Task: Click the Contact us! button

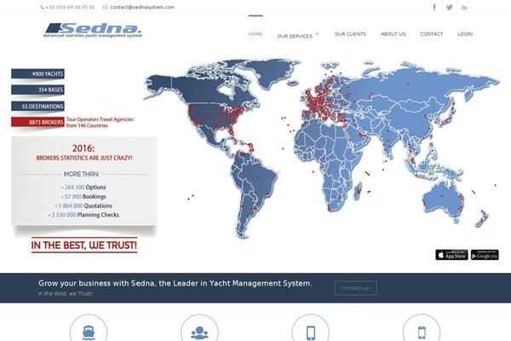Action: (x=356, y=288)
